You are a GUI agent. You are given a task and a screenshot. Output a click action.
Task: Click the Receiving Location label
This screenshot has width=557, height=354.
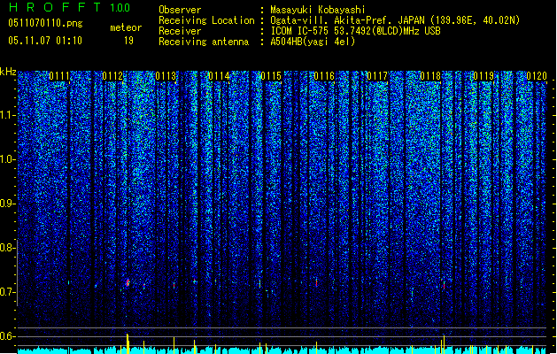(206, 20)
